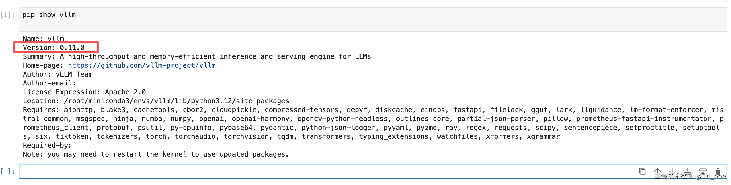Click the Requires dependency list text

point(373,123)
